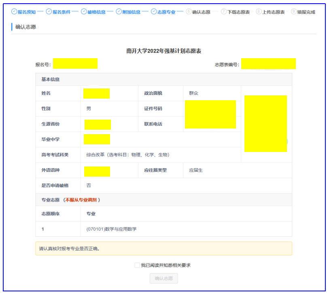The height and width of the screenshot is (293, 327).
Task: Click the 性别 field label
Action: (x=46, y=108)
